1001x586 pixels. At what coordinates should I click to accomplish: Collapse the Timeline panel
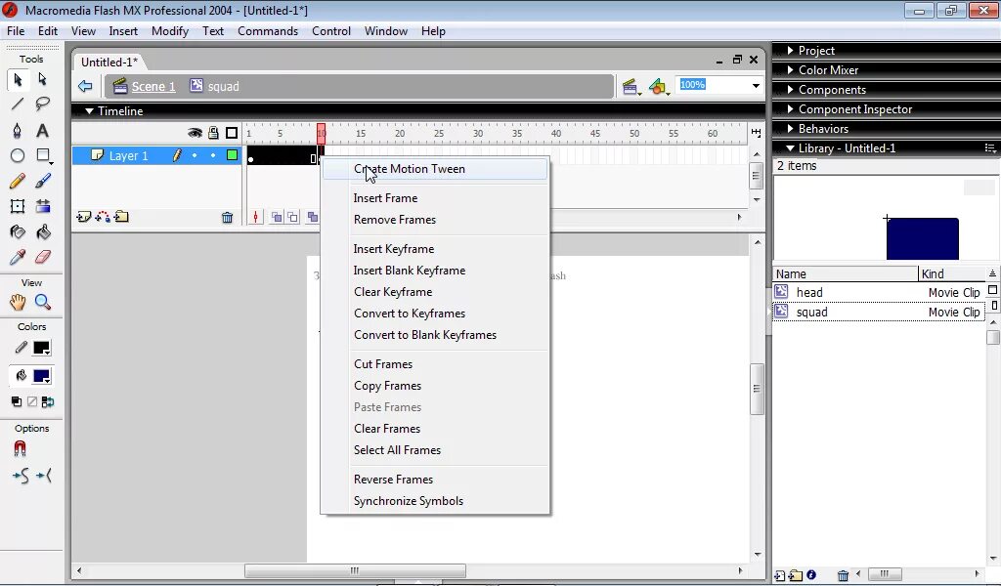tap(89, 111)
